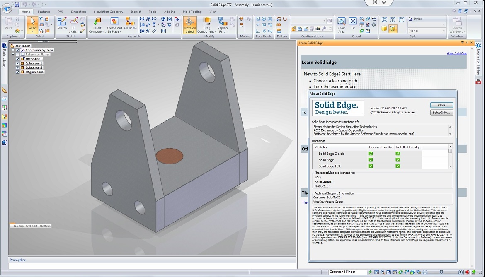This screenshot has width=485, height=277.
Task: Click the Command Finder green arrow
Action: (x=370, y=272)
